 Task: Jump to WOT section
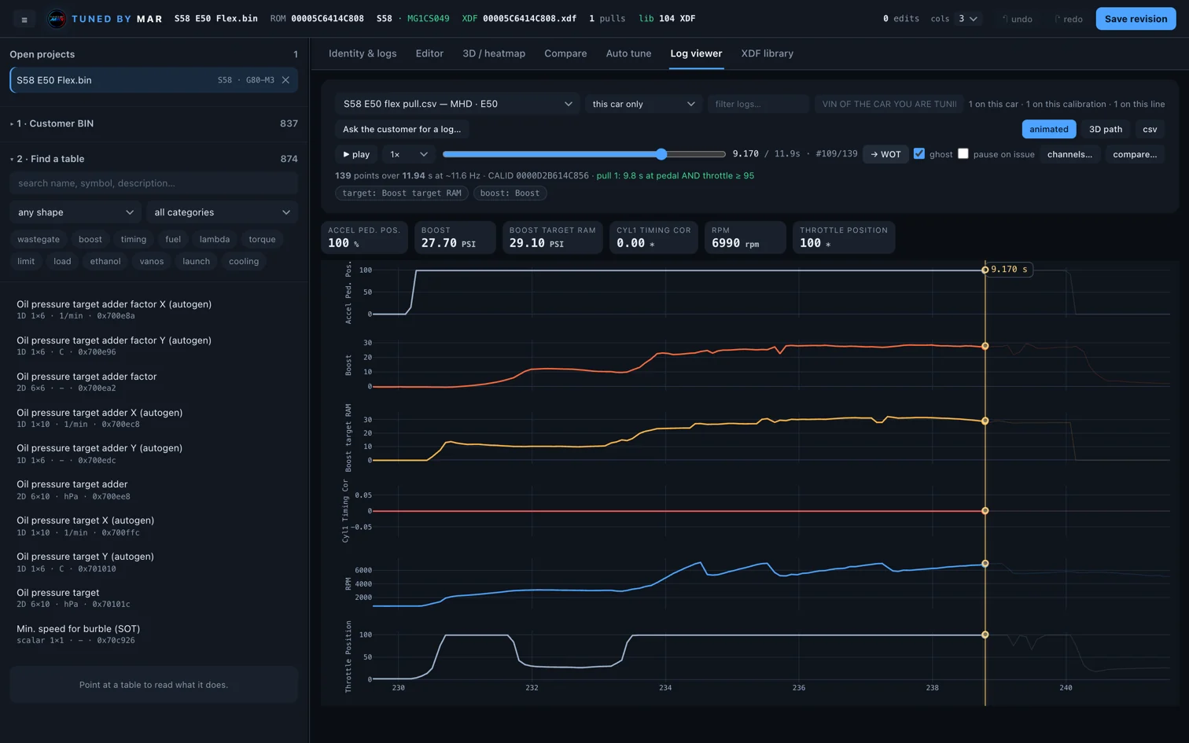click(885, 154)
